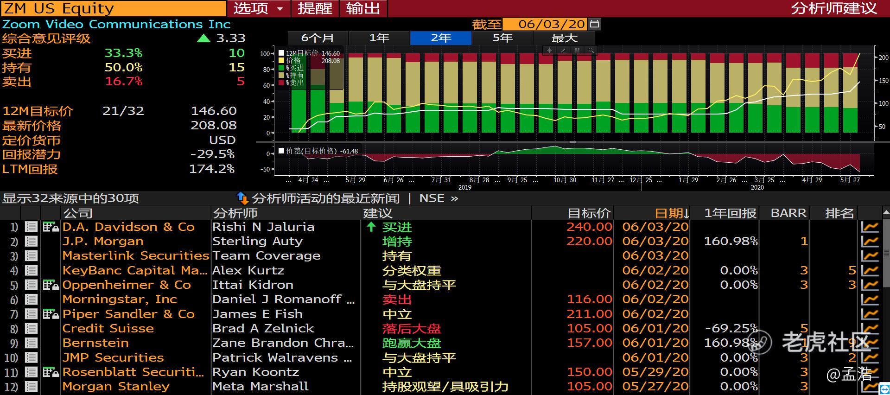Sort by the BARR column header
The image size is (890, 395).
click(x=788, y=213)
